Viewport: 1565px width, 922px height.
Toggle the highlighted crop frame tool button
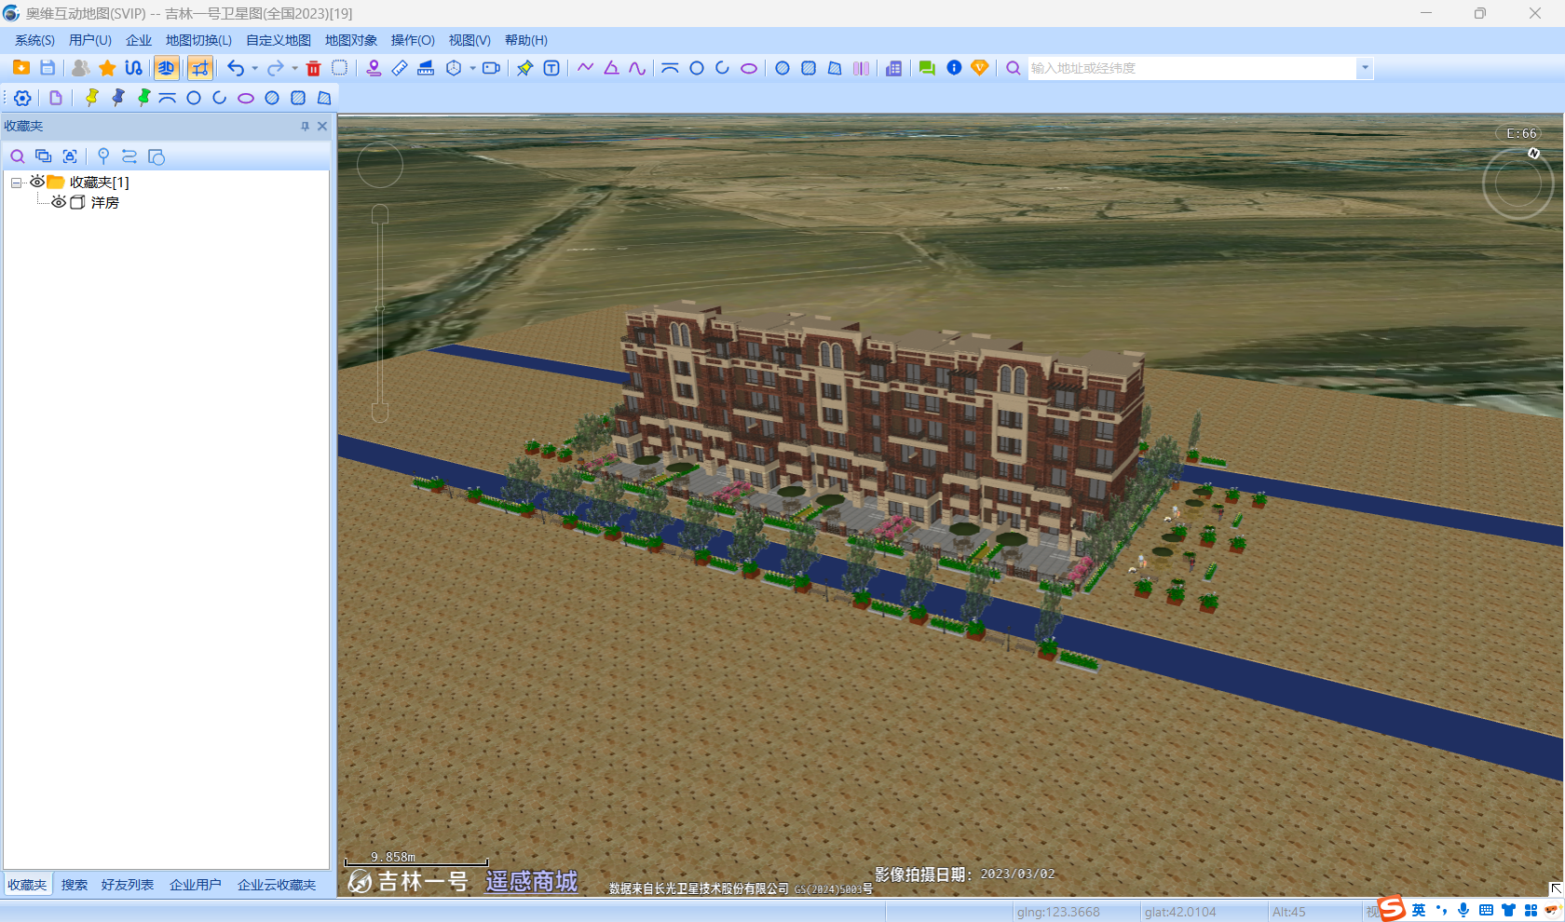(x=200, y=68)
